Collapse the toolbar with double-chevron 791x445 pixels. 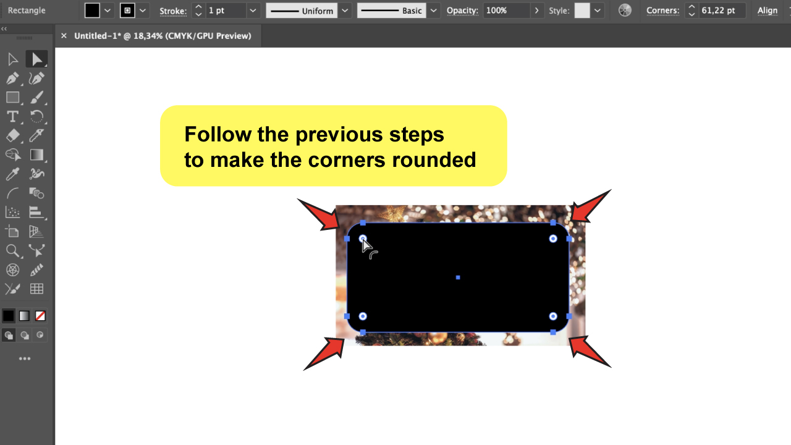4,28
